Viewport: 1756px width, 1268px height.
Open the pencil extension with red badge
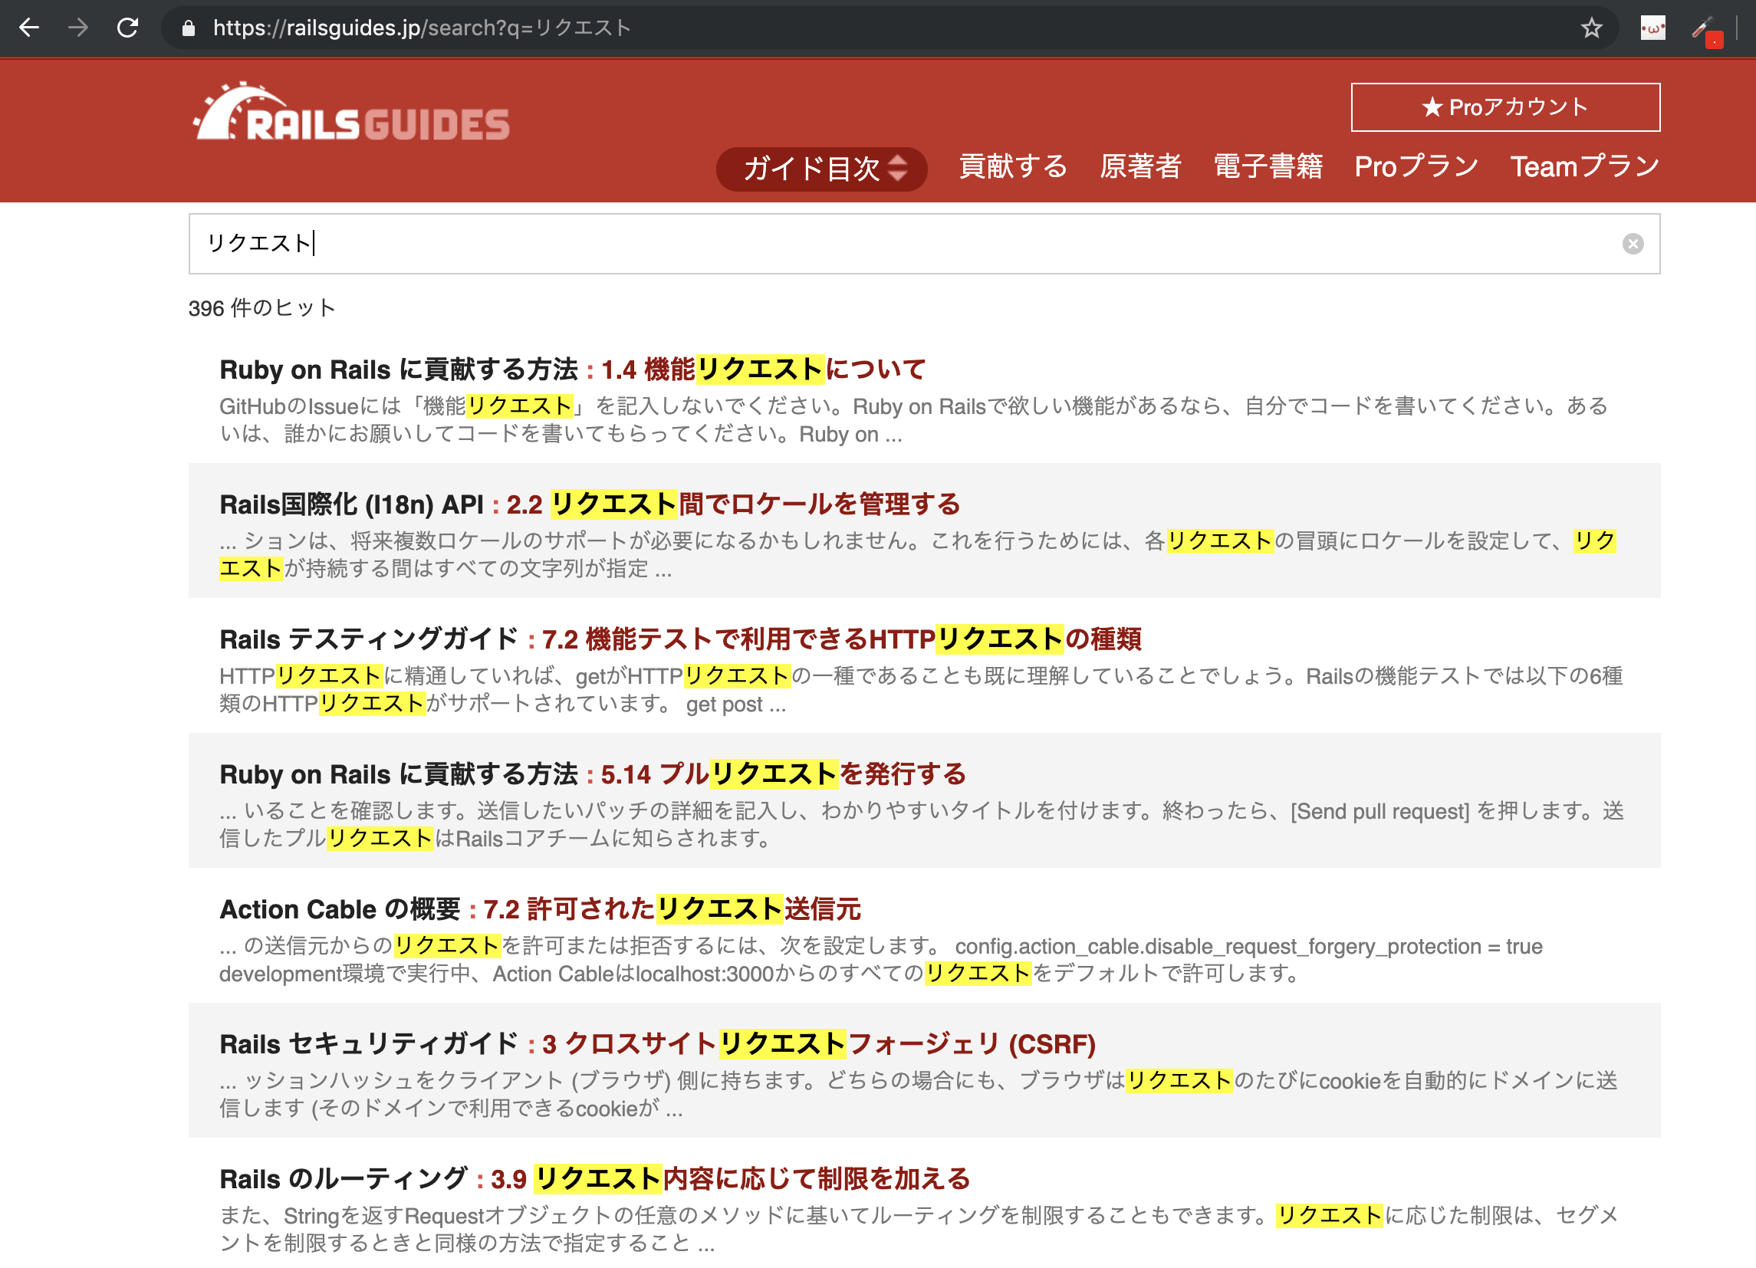pyautogui.click(x=1705, y=31)
